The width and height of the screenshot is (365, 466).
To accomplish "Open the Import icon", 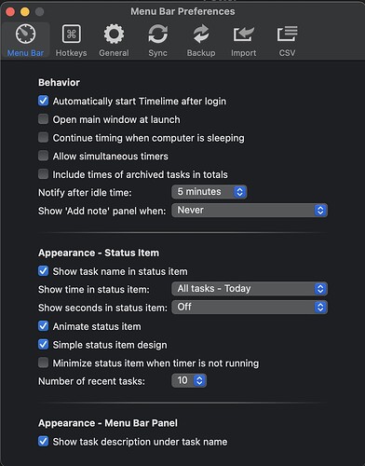I will click(x=244, y=34).
